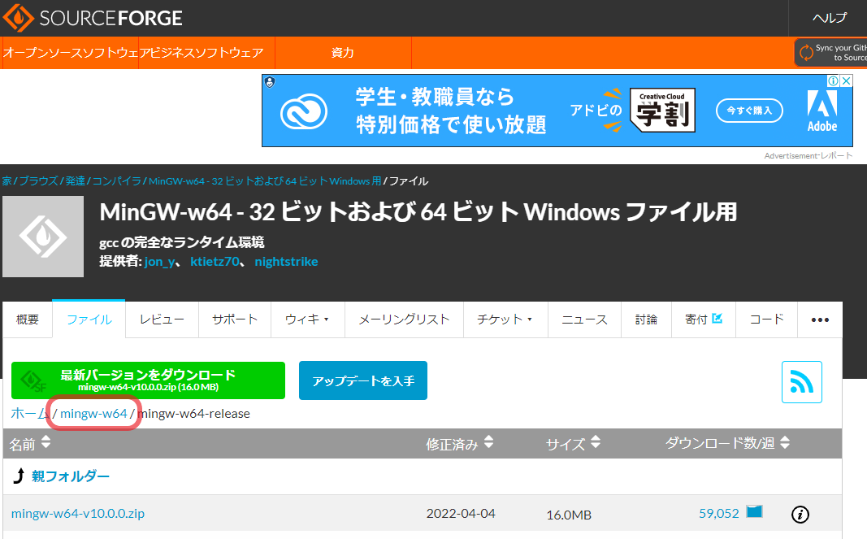Open the コード tab
867x539 pixels.
coord(766,319)
